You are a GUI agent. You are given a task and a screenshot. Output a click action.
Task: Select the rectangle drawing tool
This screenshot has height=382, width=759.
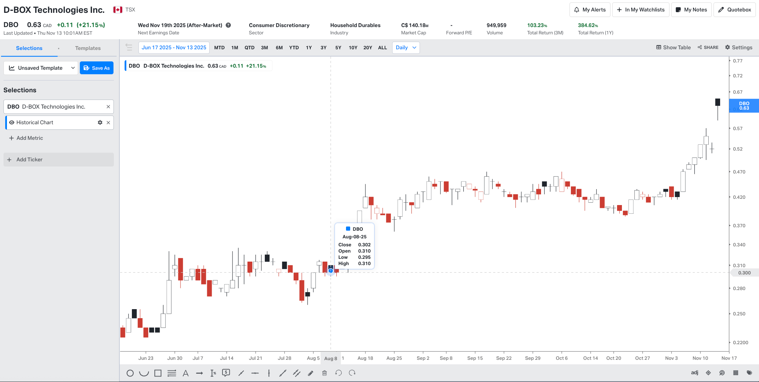click(x=158, y=373)
